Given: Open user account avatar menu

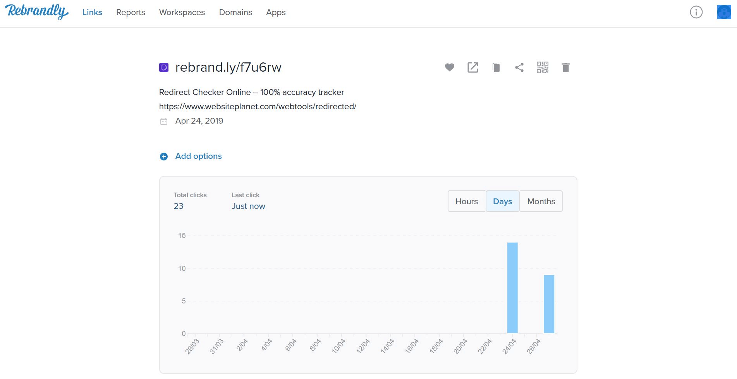Looking at the screenshot, I should pyautogui.click(x=724, y=12).
